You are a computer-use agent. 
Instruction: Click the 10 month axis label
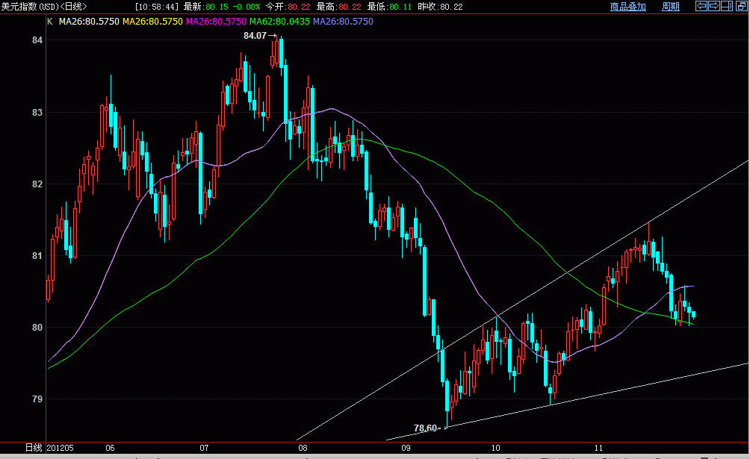495,448
